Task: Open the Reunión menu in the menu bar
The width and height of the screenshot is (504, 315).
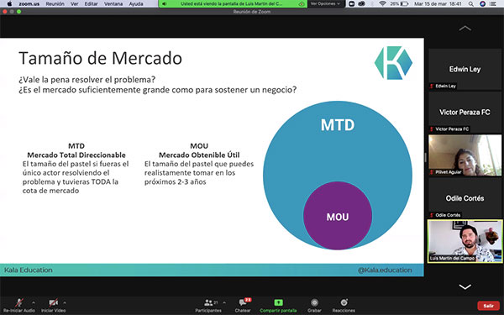Action: pos(55,4)
